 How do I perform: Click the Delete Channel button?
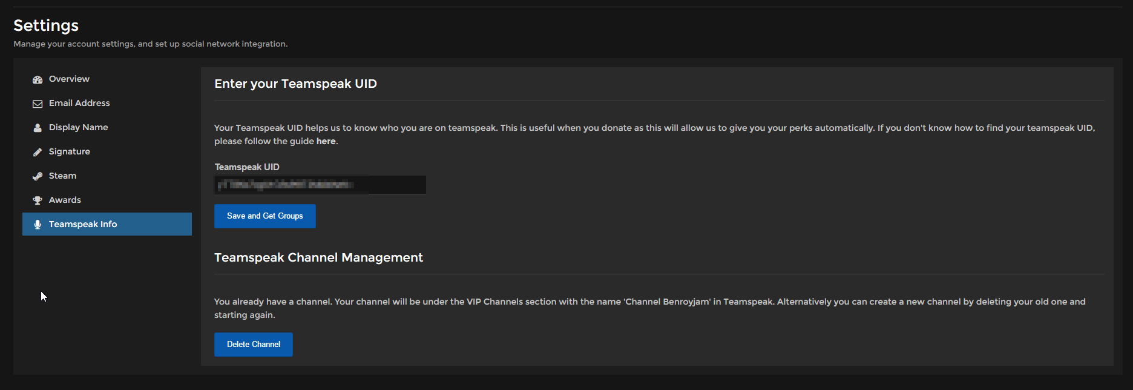click(253, 345)
